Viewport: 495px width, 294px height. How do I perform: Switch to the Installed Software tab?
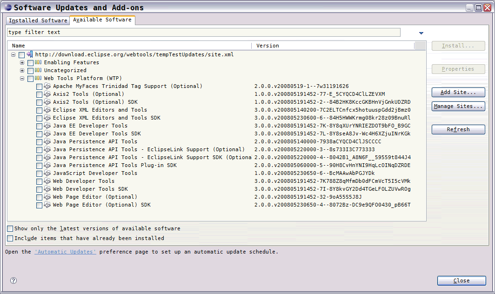point(38,20)
